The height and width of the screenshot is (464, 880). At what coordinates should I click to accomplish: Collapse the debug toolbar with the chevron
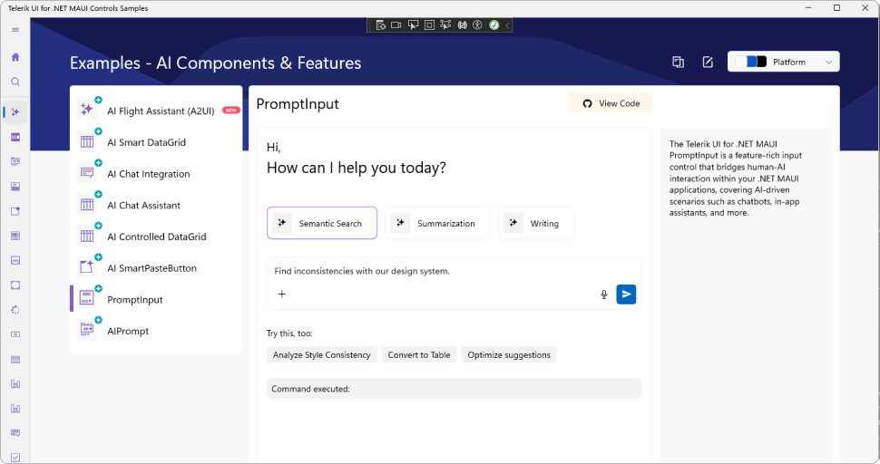click(x=507, y=25)
